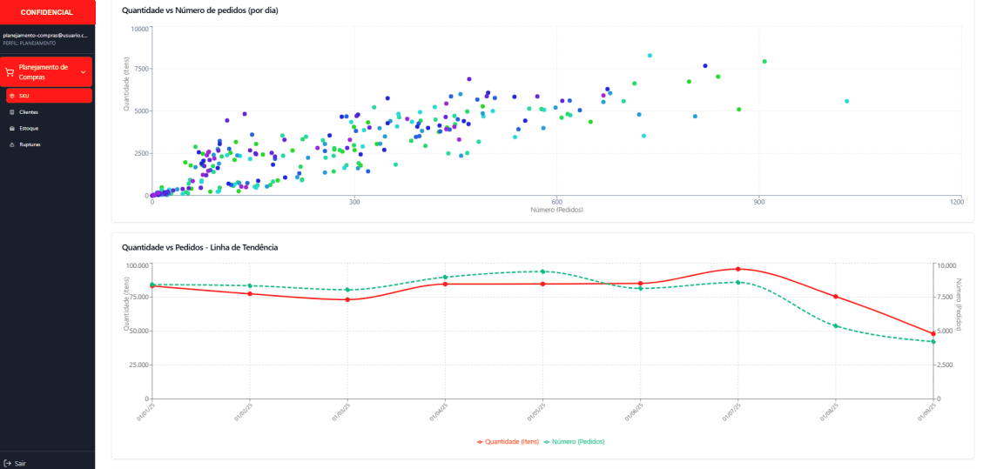Click the SKU target icon
This screenshot has width=983, height=469.
click(11, 96)
